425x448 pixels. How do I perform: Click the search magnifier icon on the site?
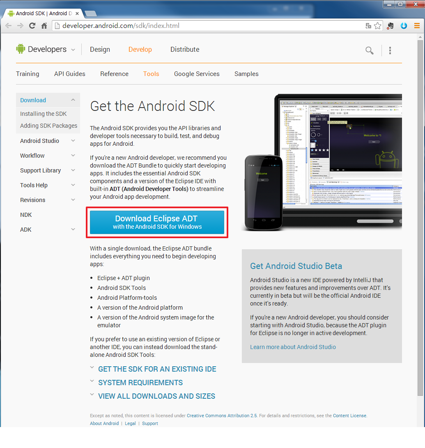click(370, 51)
